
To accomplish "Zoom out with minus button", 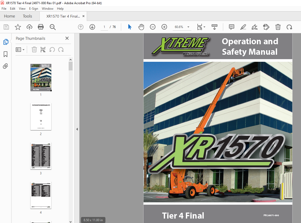I will pos(153,27).
